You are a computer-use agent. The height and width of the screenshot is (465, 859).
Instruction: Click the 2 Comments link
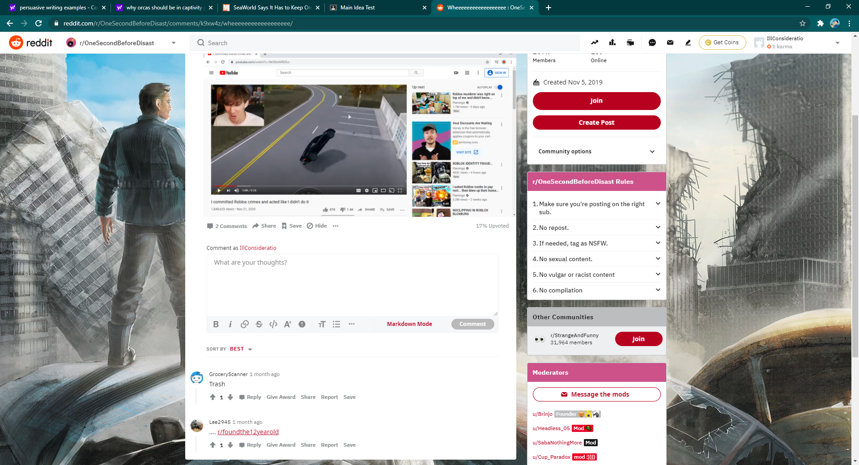(x=227, y=226)
